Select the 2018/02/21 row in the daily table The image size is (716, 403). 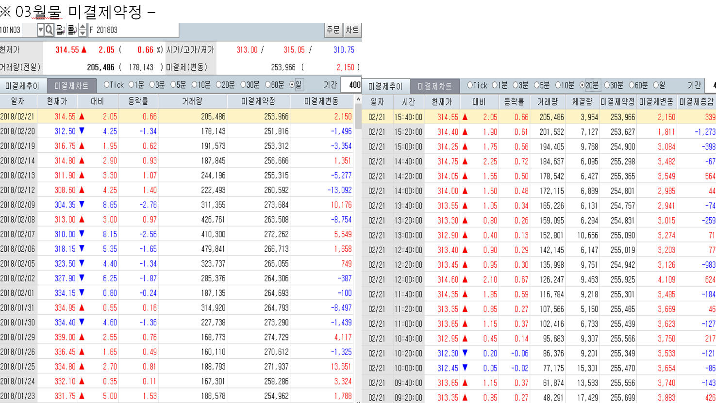click(x=177, y=116)
